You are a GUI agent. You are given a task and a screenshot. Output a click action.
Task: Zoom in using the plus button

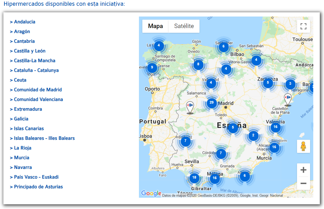tap(303, 170)
